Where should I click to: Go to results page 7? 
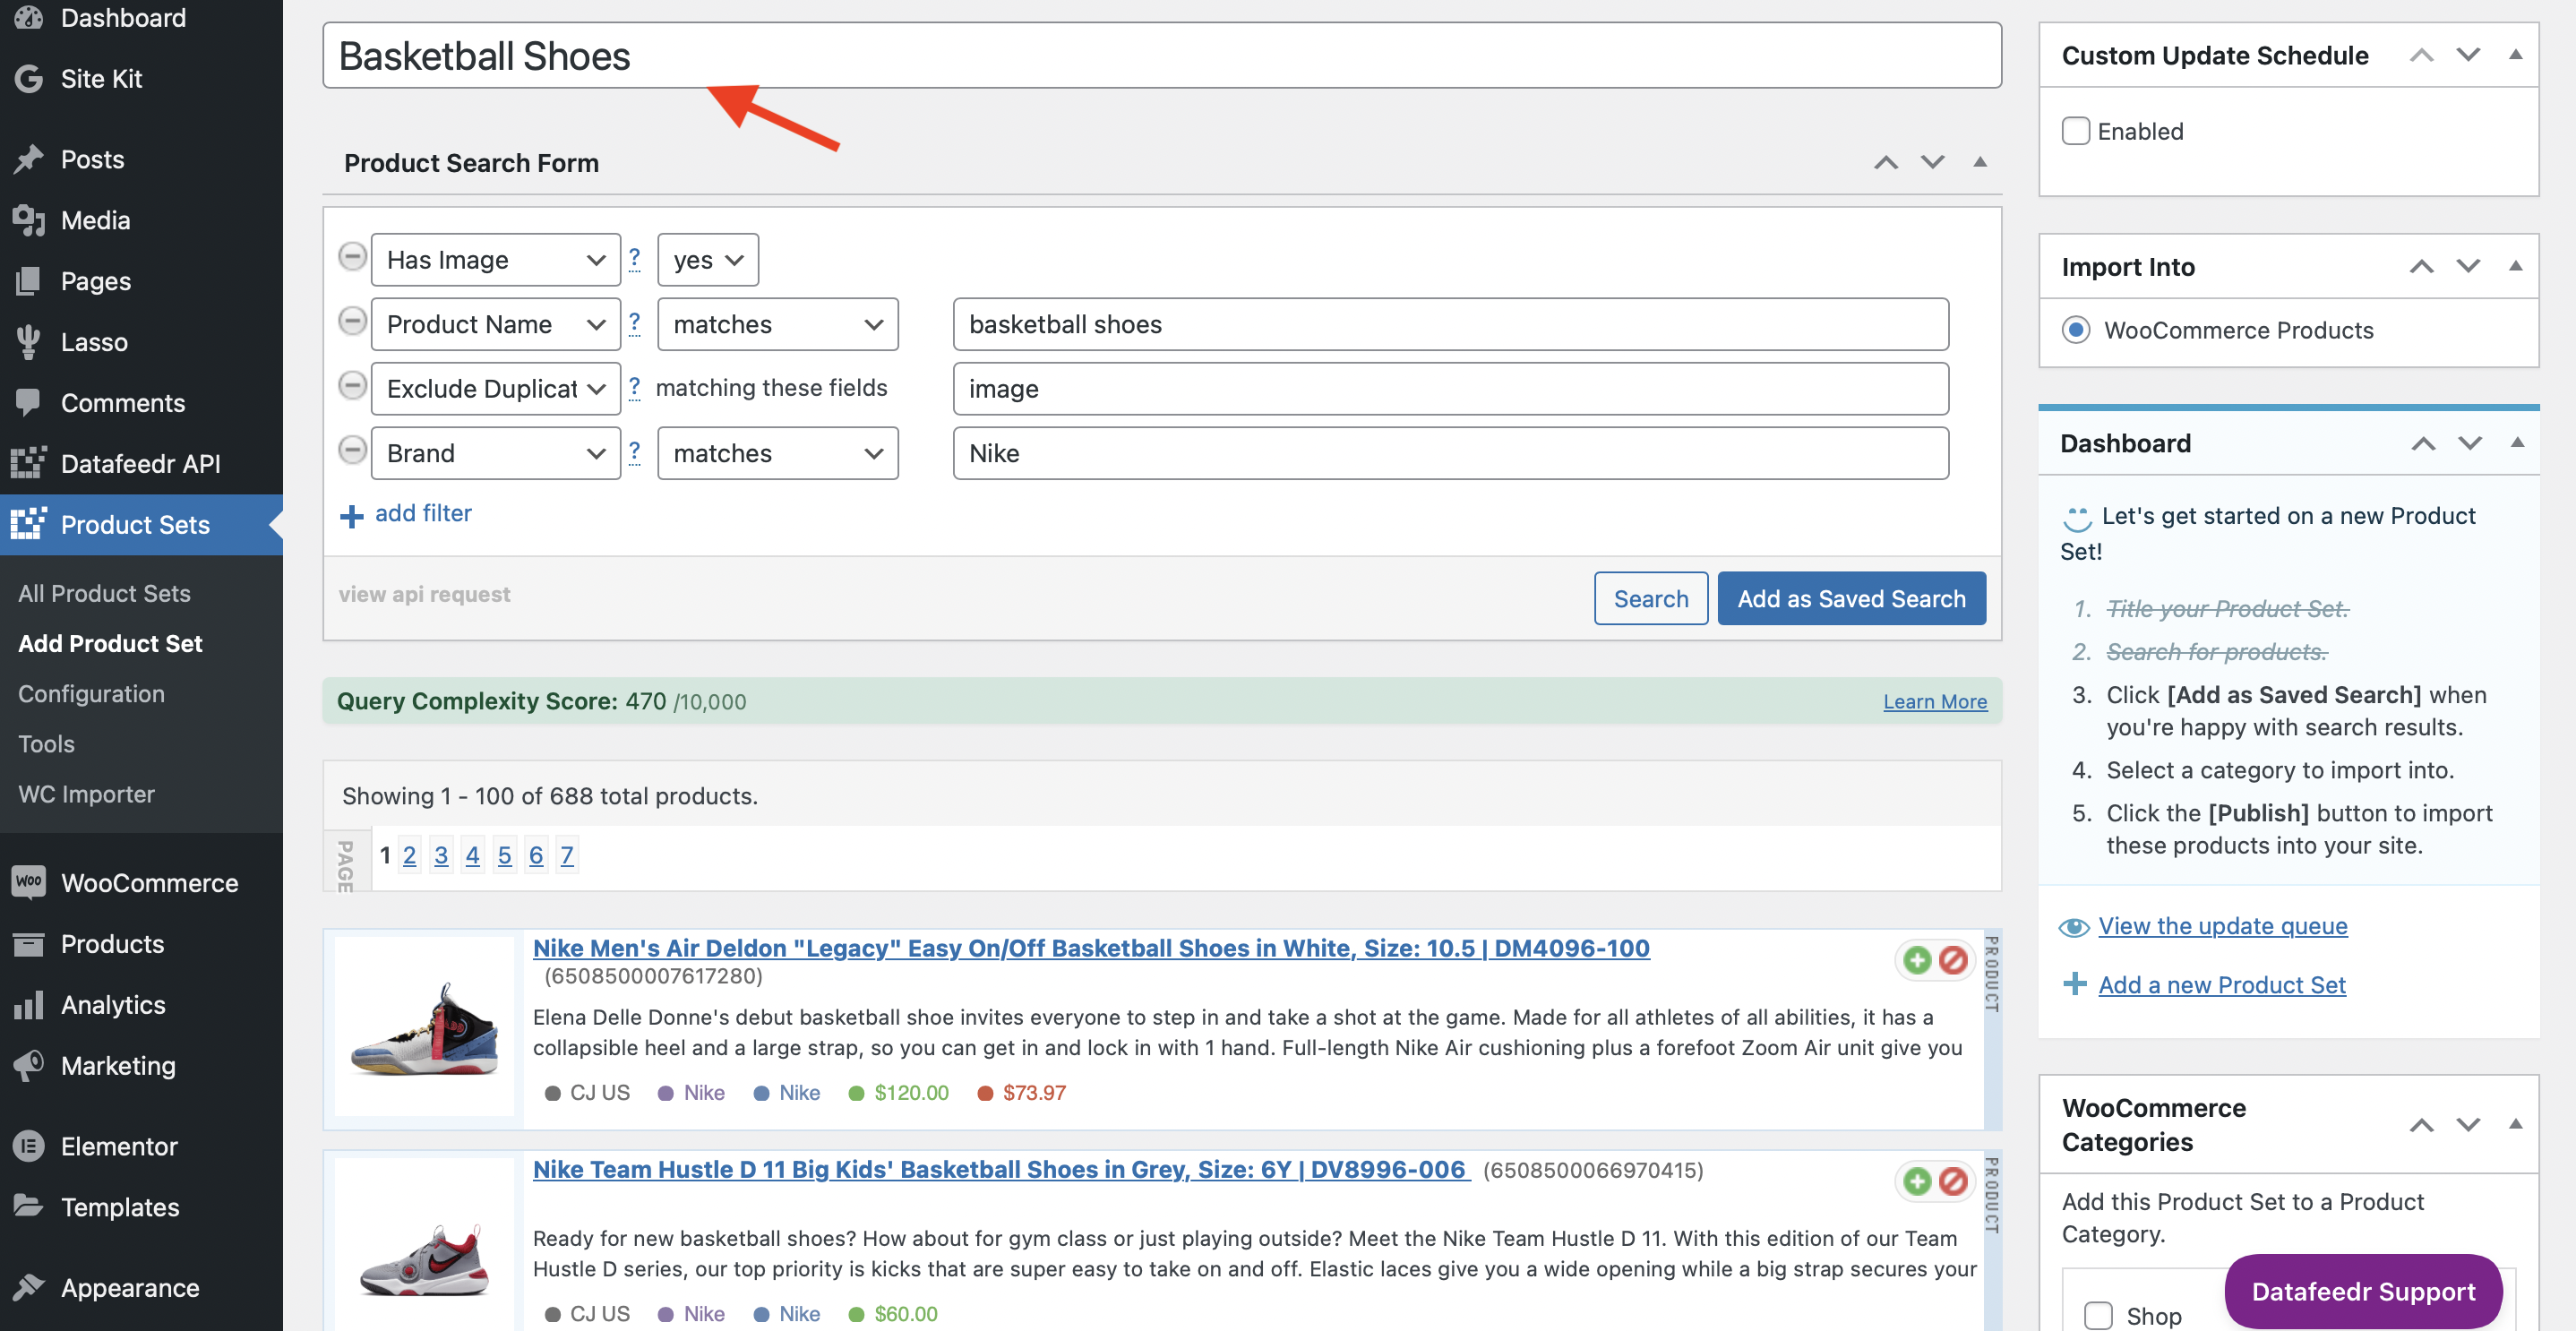(x=567, y=855)
